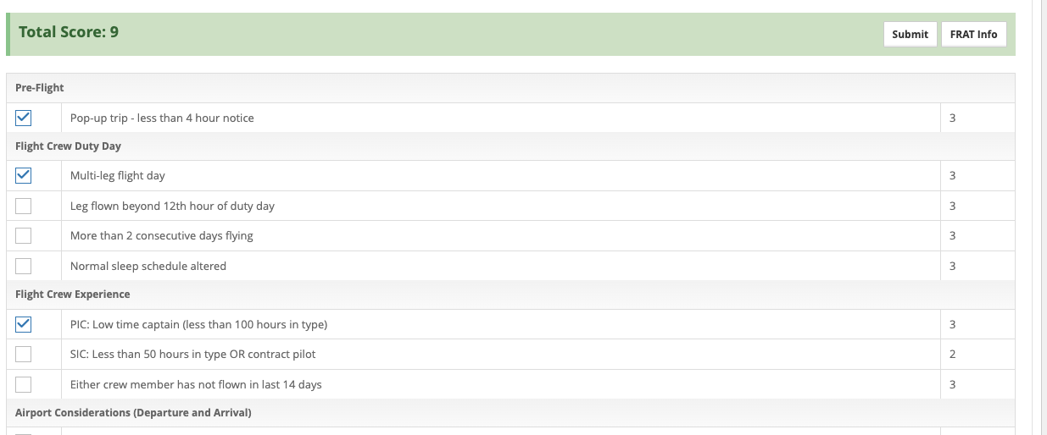Tick Normal sleep schedule altered checkbox
Viewport: 1047px width, 435px height.
point(24,266)
